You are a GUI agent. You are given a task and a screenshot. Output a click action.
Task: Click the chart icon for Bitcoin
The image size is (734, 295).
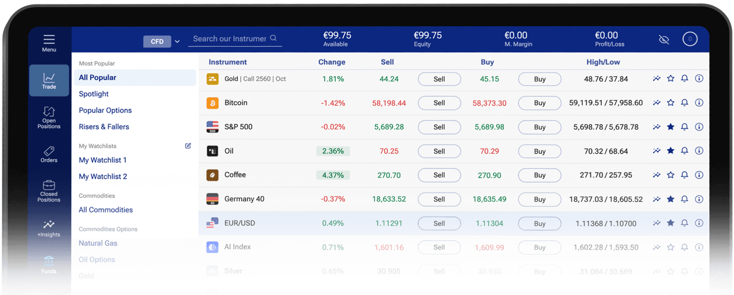(657, 103)
